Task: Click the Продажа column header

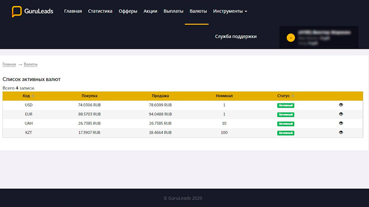Action: pos(160,96)
